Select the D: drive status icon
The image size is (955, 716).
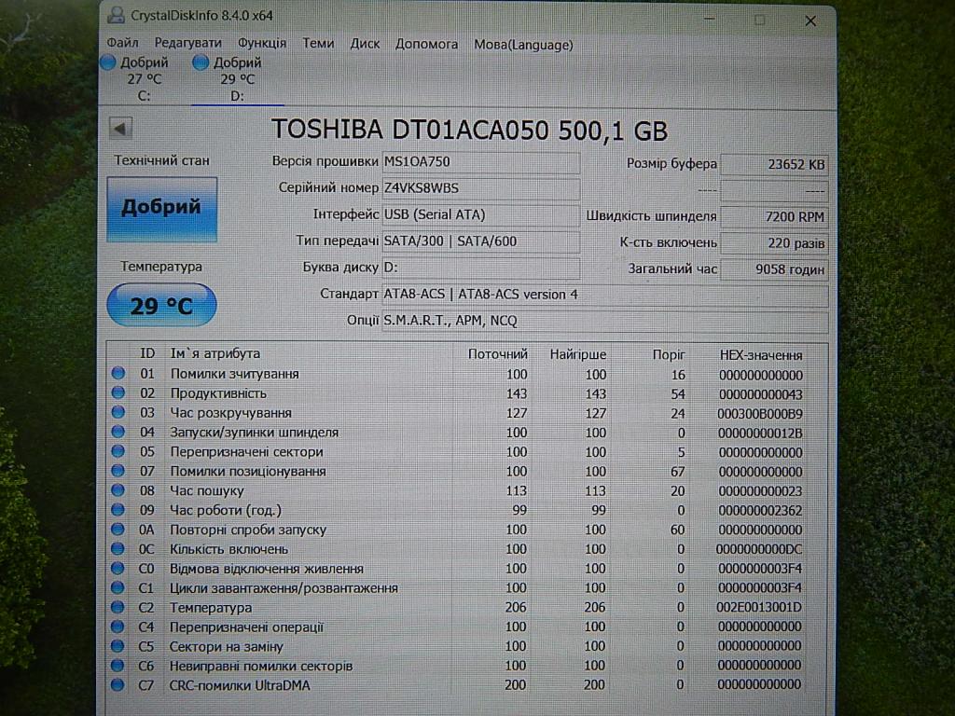click(x=201, y=62)
